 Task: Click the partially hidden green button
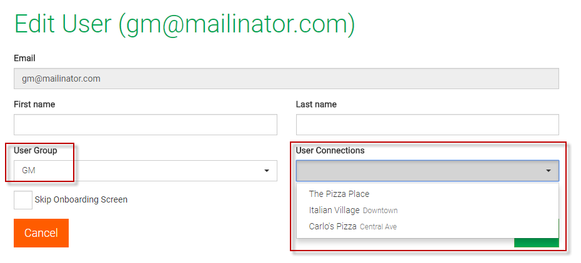click(x=536, y=242)
